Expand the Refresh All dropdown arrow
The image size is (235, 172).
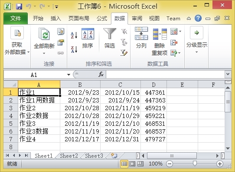pyautogui.click(x=44, y=53)
